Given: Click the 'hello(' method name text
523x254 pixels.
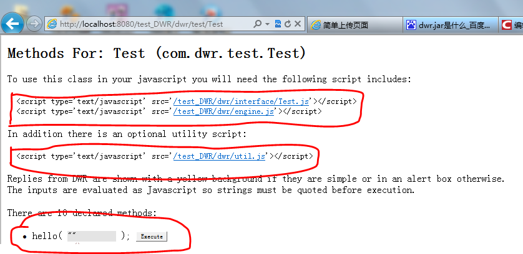Looking at the screenshot, I should pyautogui.click(x=47, y=237).
